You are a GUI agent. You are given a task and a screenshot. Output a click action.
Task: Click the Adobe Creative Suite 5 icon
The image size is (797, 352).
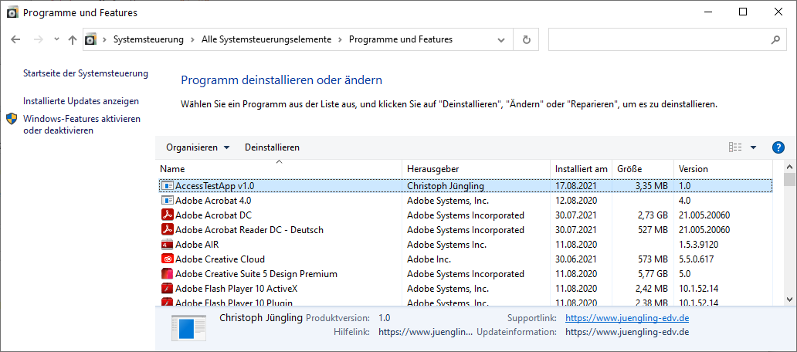pos(168,274)
